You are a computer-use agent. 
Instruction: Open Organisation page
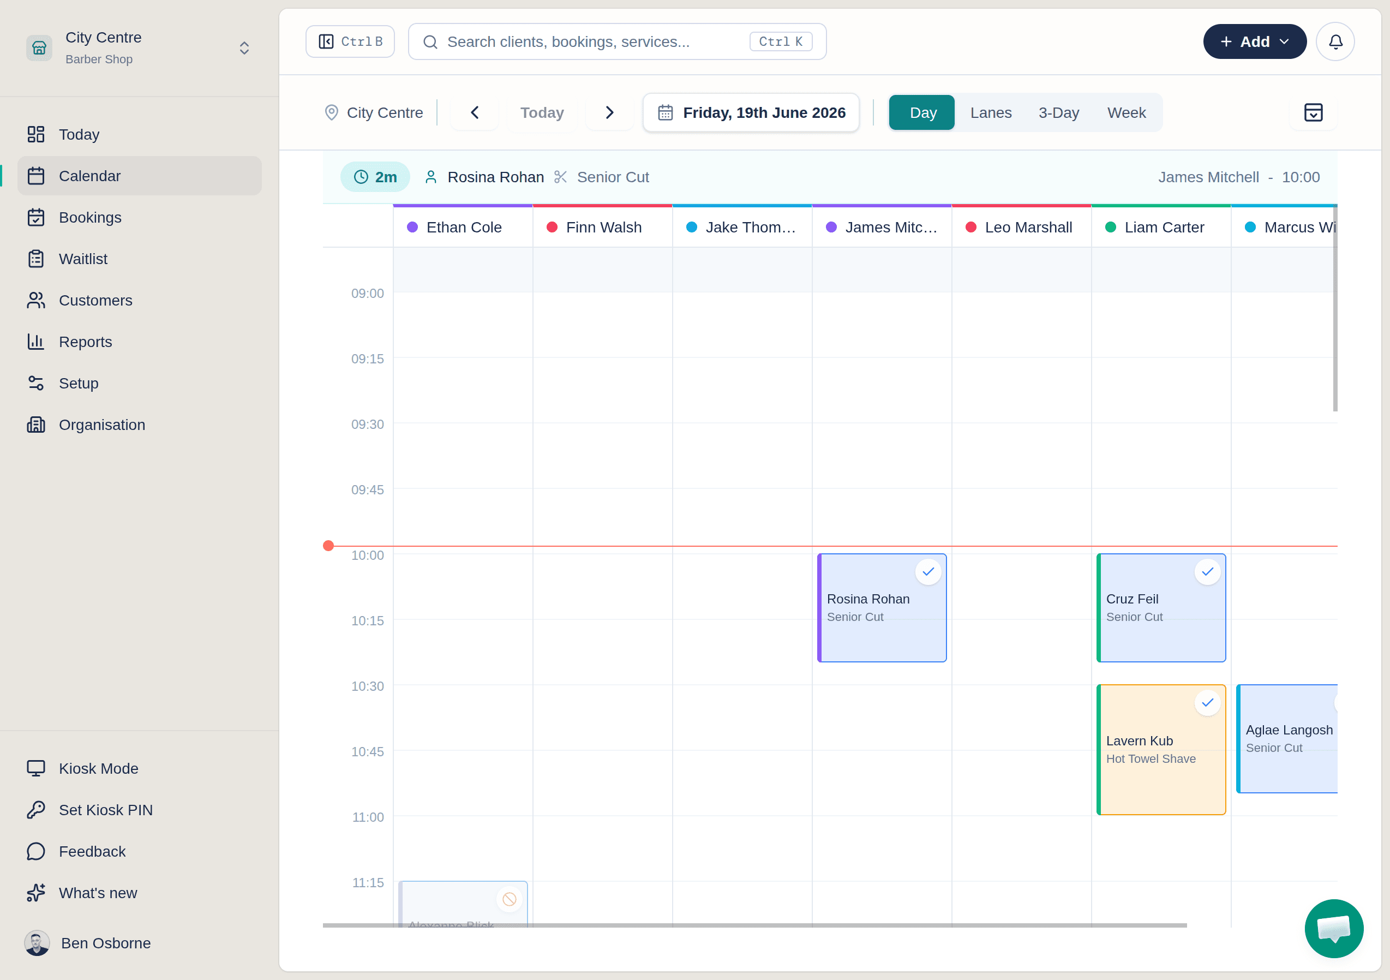click(139, 425)
